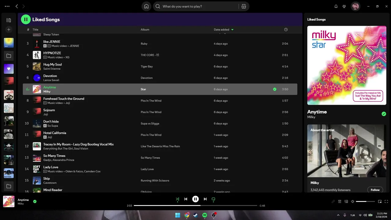Sort by the # column header
The height and width of the screenshot is (220, 391).
pyautogui.click(x=28, y=30)
